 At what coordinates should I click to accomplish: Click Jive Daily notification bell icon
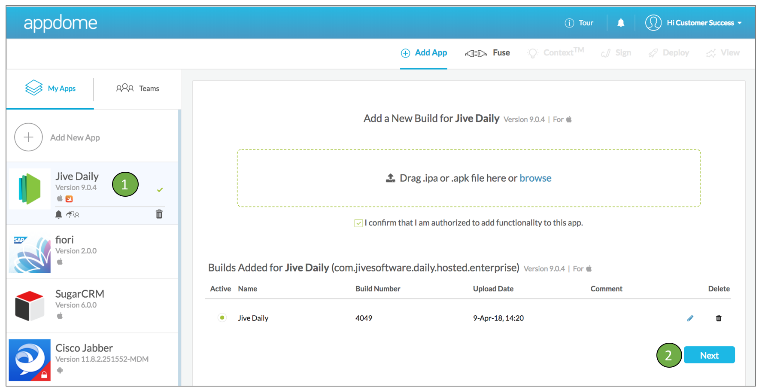coord(59,214)
